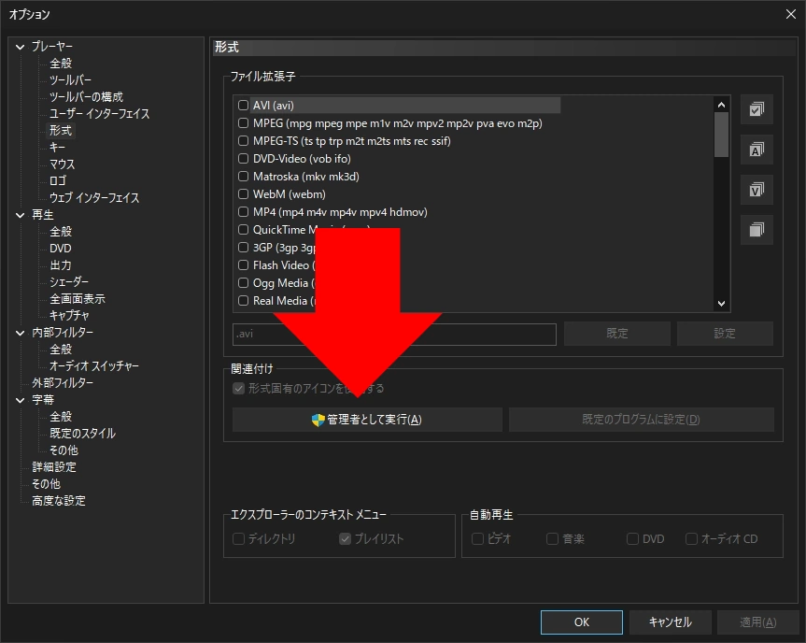Viewport: 806px width, 643px height.
Task: Select ウェブ インターフェイス in the tree
Action: [94, 197]
